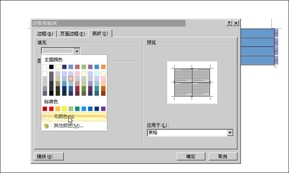Image resolution: width=289 pixels, height=173 pixels.
Task: Pick the medium blue theme color swatch
Action: point(71,67)
